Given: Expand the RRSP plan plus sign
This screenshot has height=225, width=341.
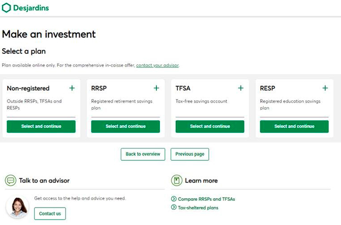Looking at the screenshot, I should (x=156, y=88).
